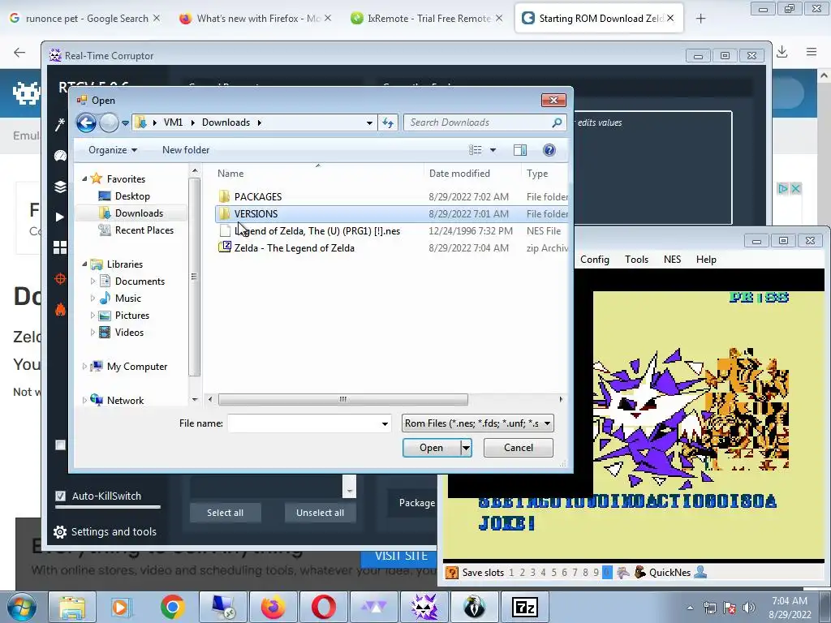
Task: Select the red crosshair target icon
Action: [x=60, y=279]
